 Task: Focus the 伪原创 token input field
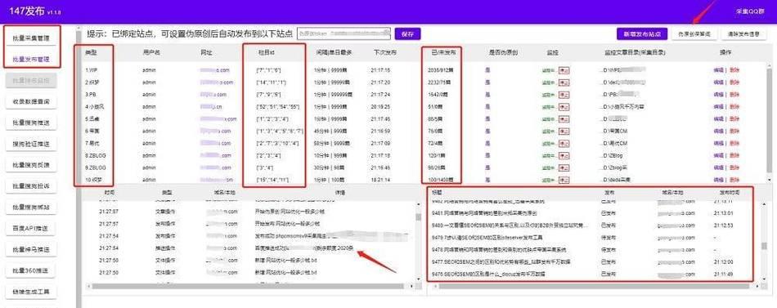tap(344, 33)
